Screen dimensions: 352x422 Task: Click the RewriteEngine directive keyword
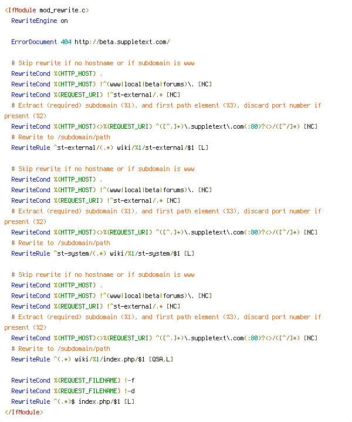click(34, 21)
